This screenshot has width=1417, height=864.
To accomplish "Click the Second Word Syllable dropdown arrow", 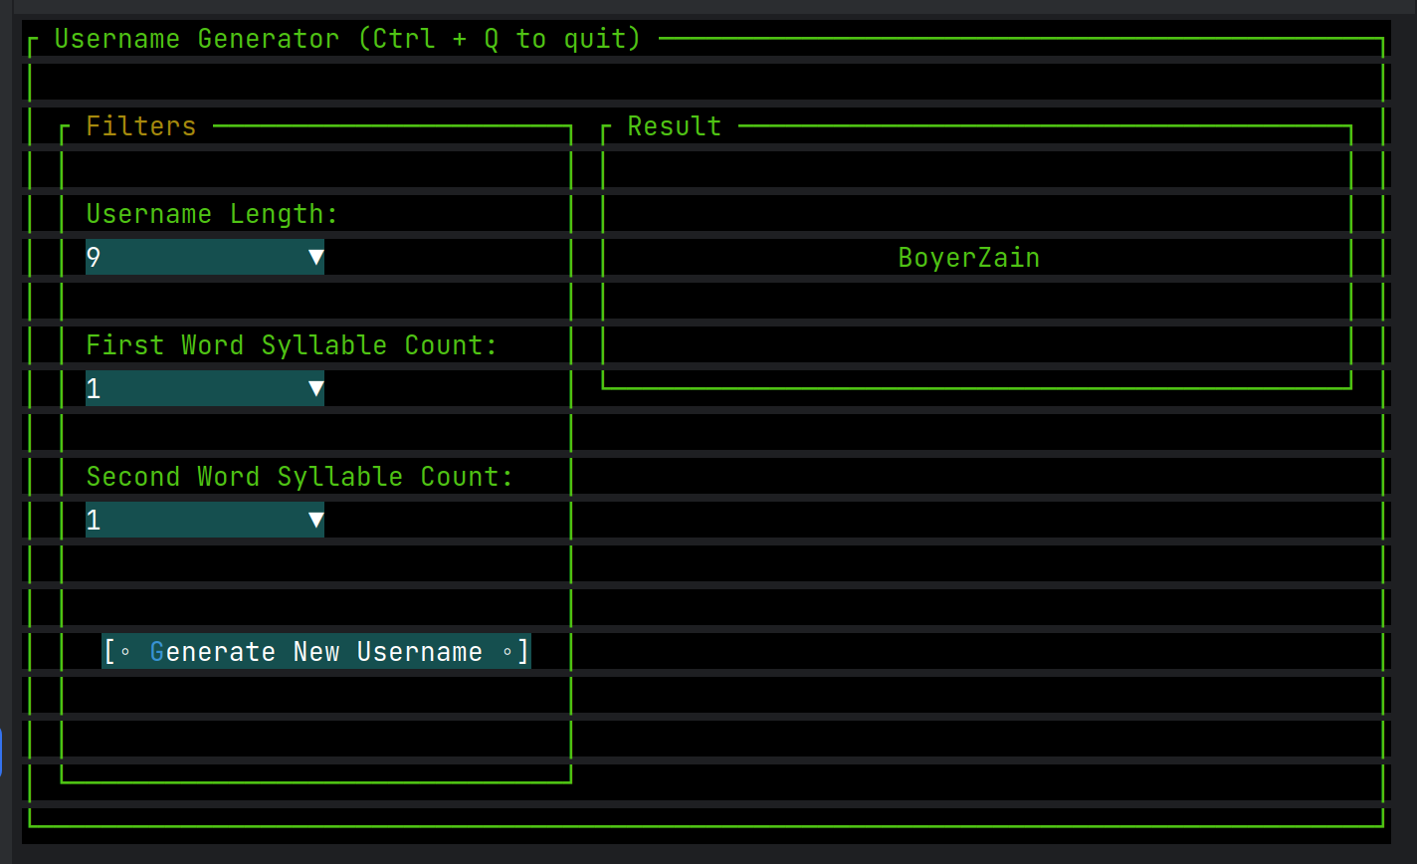I will point(316,519).
